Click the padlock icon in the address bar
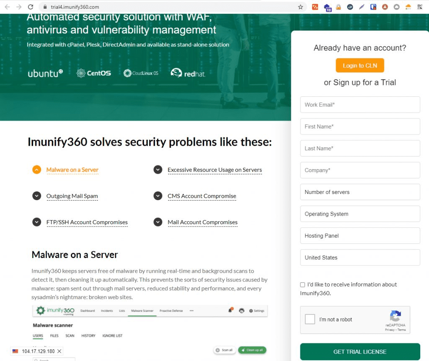 pyautogui.click(x=45, y=7)
